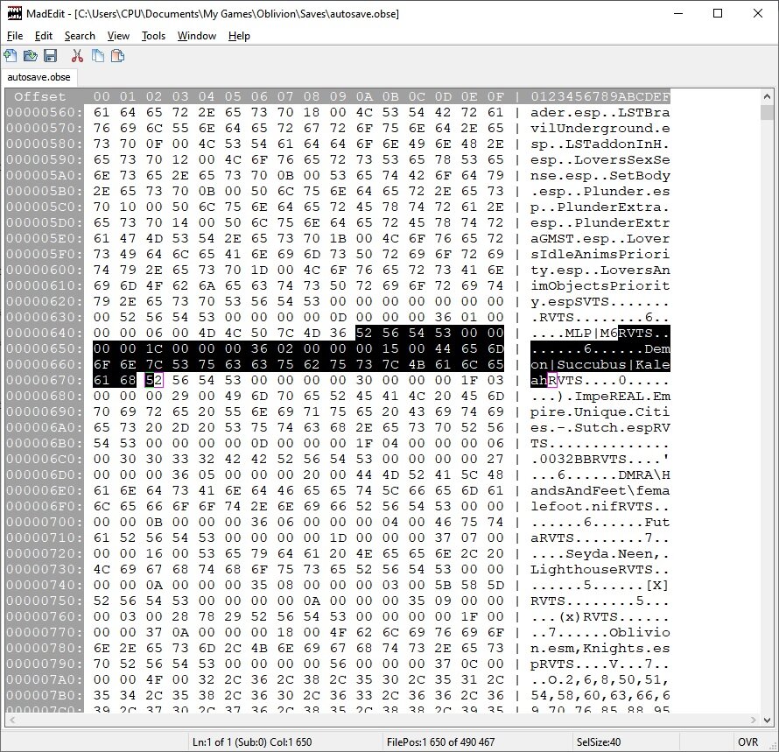The height and width of the screenshot is (752, 779).
Task: Click the ASCII text 'vilUnderground.e'
Action: pyautogui.click(x=600, y=128)
